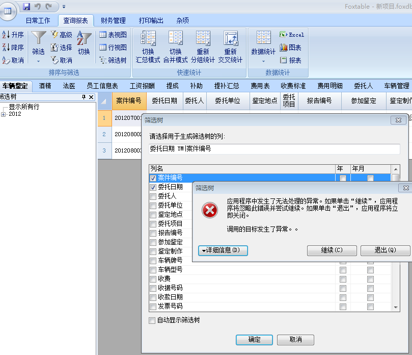The height and width of the screenshot is (355, 412).
Task: Cancel sorting via 取消 below 降序
Action: [x=6, y=60]
